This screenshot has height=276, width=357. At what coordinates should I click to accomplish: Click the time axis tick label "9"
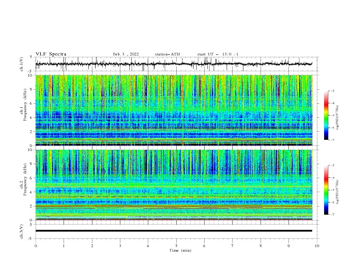[288, 246]
